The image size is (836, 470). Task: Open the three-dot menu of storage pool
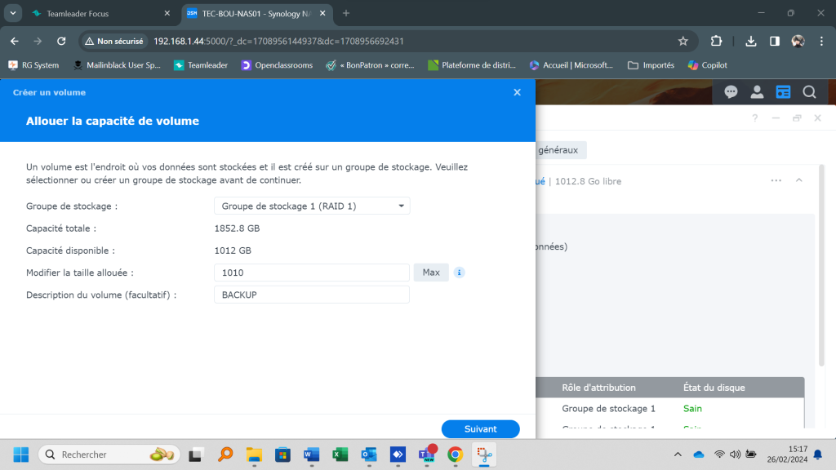pyautogui.click(x=776, y=180)
